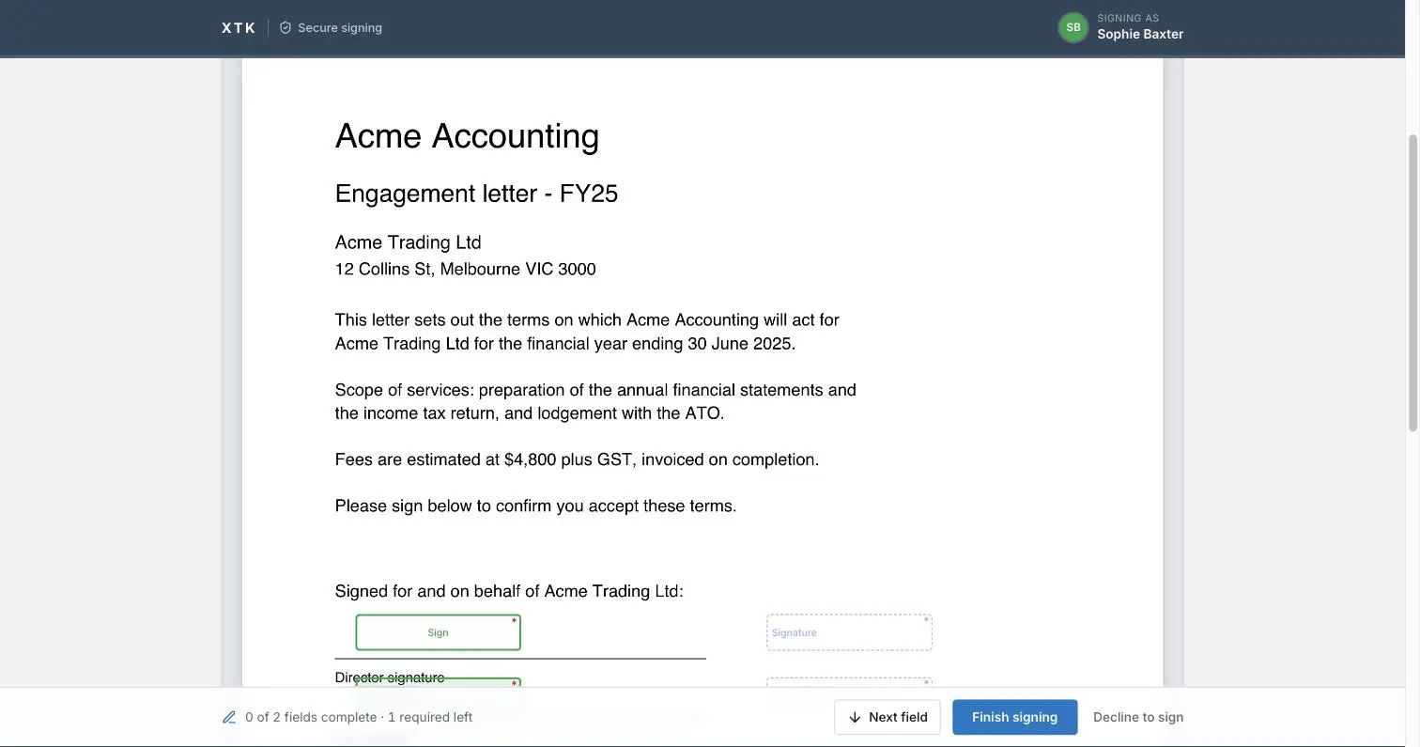This screenshot has height=747, width=1420.
Task: Click the Secure signing shield icon
Action: (286, 28)
